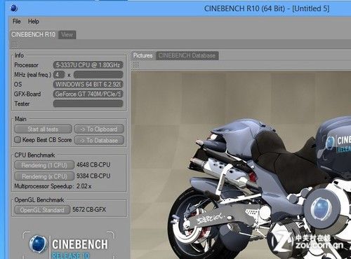
Task: Click the MHz real freq value field
Action: coord(98,75)
